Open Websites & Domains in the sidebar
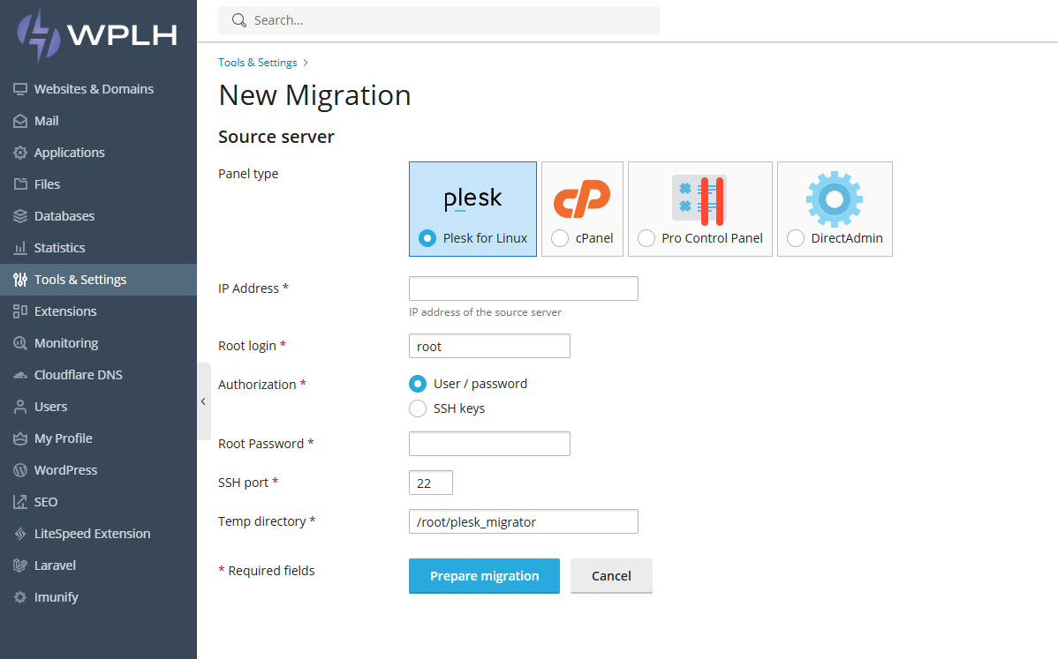Viewport: 1058px width, 659px height. pos(99,89)
